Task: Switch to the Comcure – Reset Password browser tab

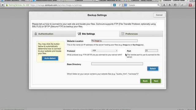Action: click(x=142, y=1)
